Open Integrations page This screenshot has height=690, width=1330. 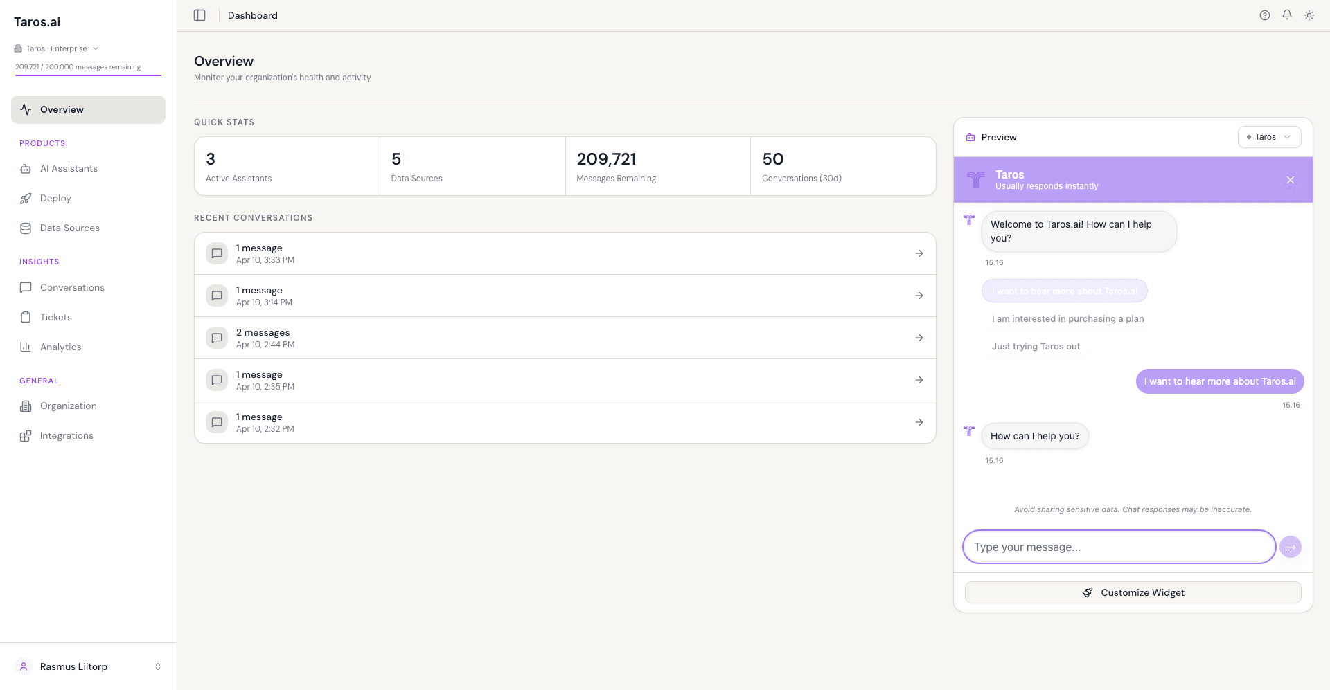point(88,436)
